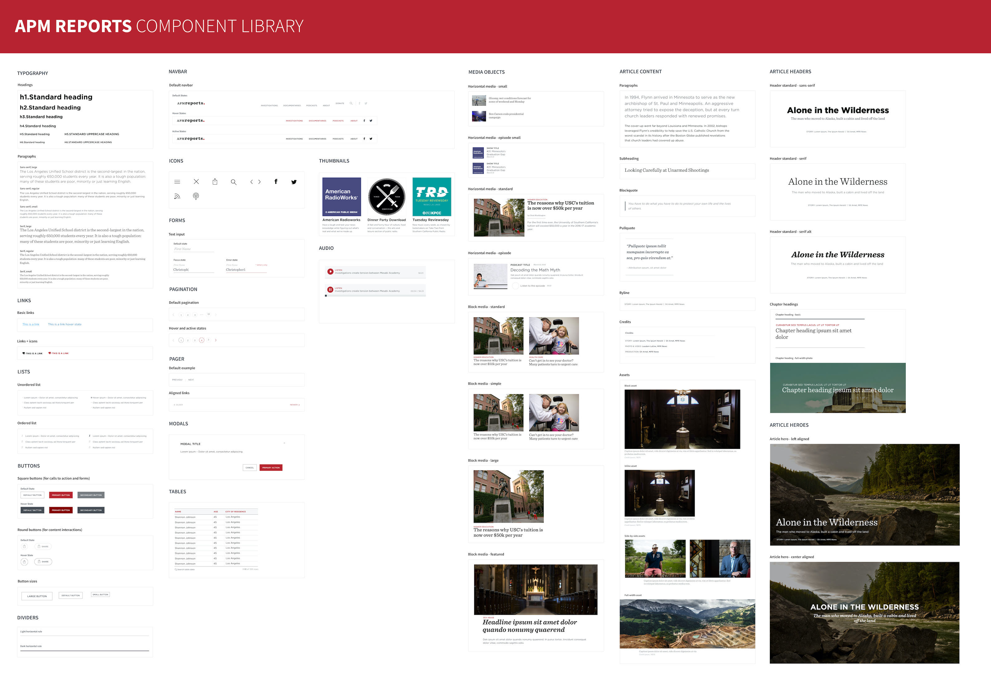Click the red PRIMARY BUTTON under Default State
The width and height of the screenshot is (991, 673).
click(61, 495)
